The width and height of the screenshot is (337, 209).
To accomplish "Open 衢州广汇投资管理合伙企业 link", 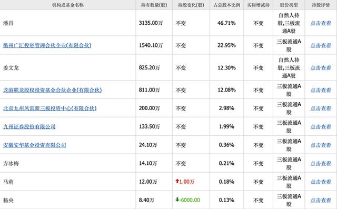I will tap(47, 45).
